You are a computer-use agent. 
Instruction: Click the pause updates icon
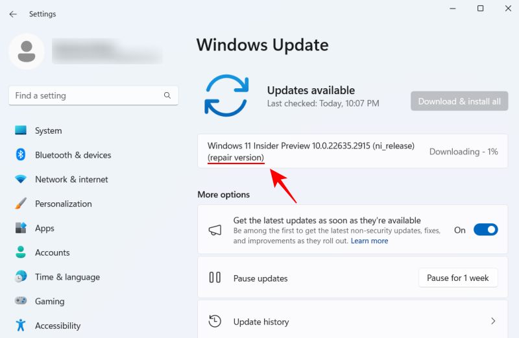[x=215, y=278]
